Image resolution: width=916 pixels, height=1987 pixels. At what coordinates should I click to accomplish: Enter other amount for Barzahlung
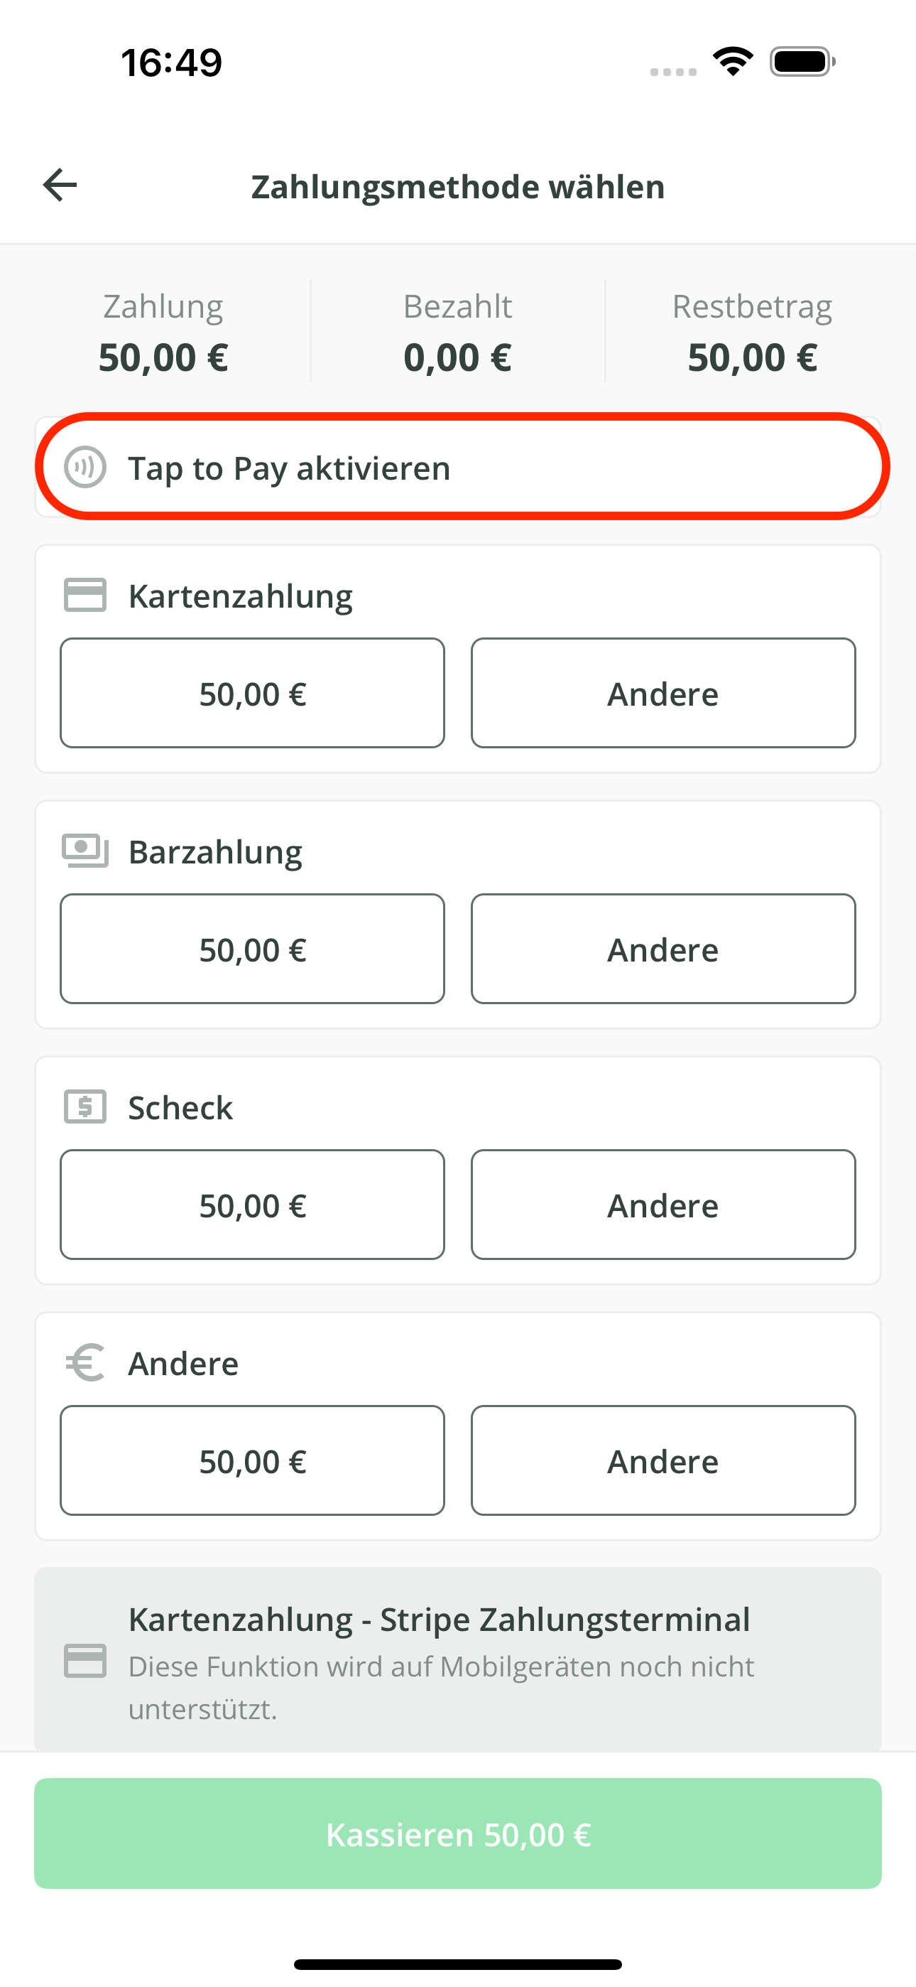(x=663, y=949)
